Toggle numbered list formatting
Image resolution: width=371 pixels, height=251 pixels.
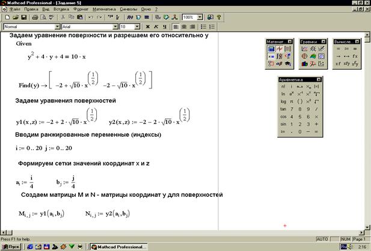pyautogui.click(x=212, y=26)
